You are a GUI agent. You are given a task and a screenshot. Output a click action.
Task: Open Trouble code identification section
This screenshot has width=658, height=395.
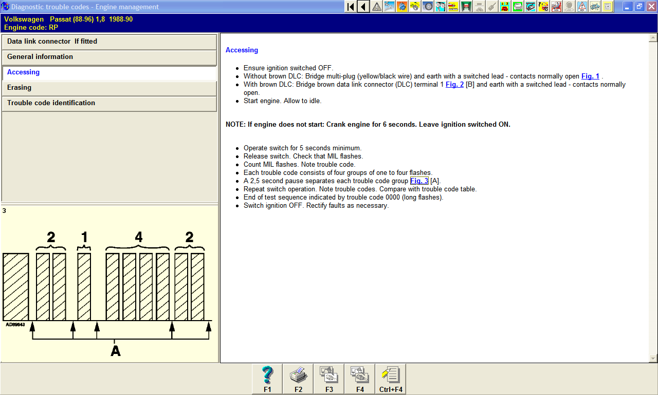[x=109, y=103]
